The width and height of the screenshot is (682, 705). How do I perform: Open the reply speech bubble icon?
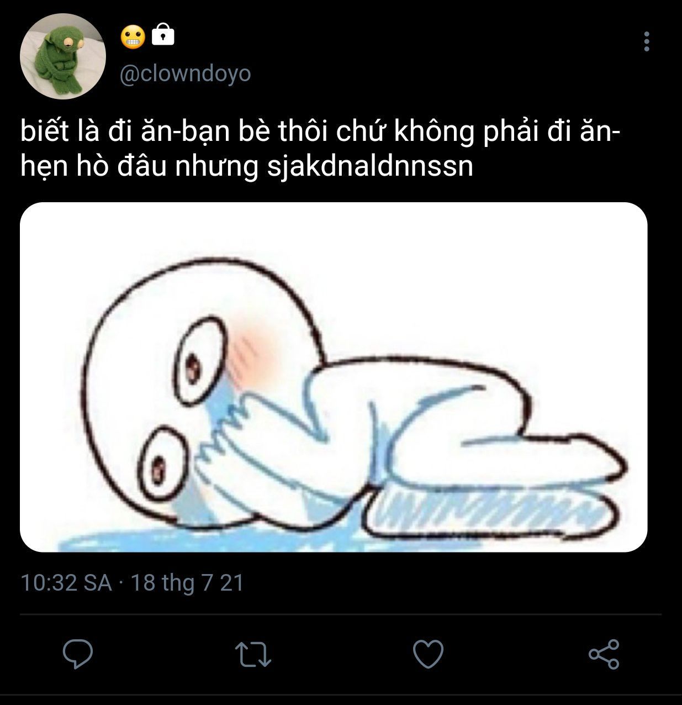click(77, 654)
